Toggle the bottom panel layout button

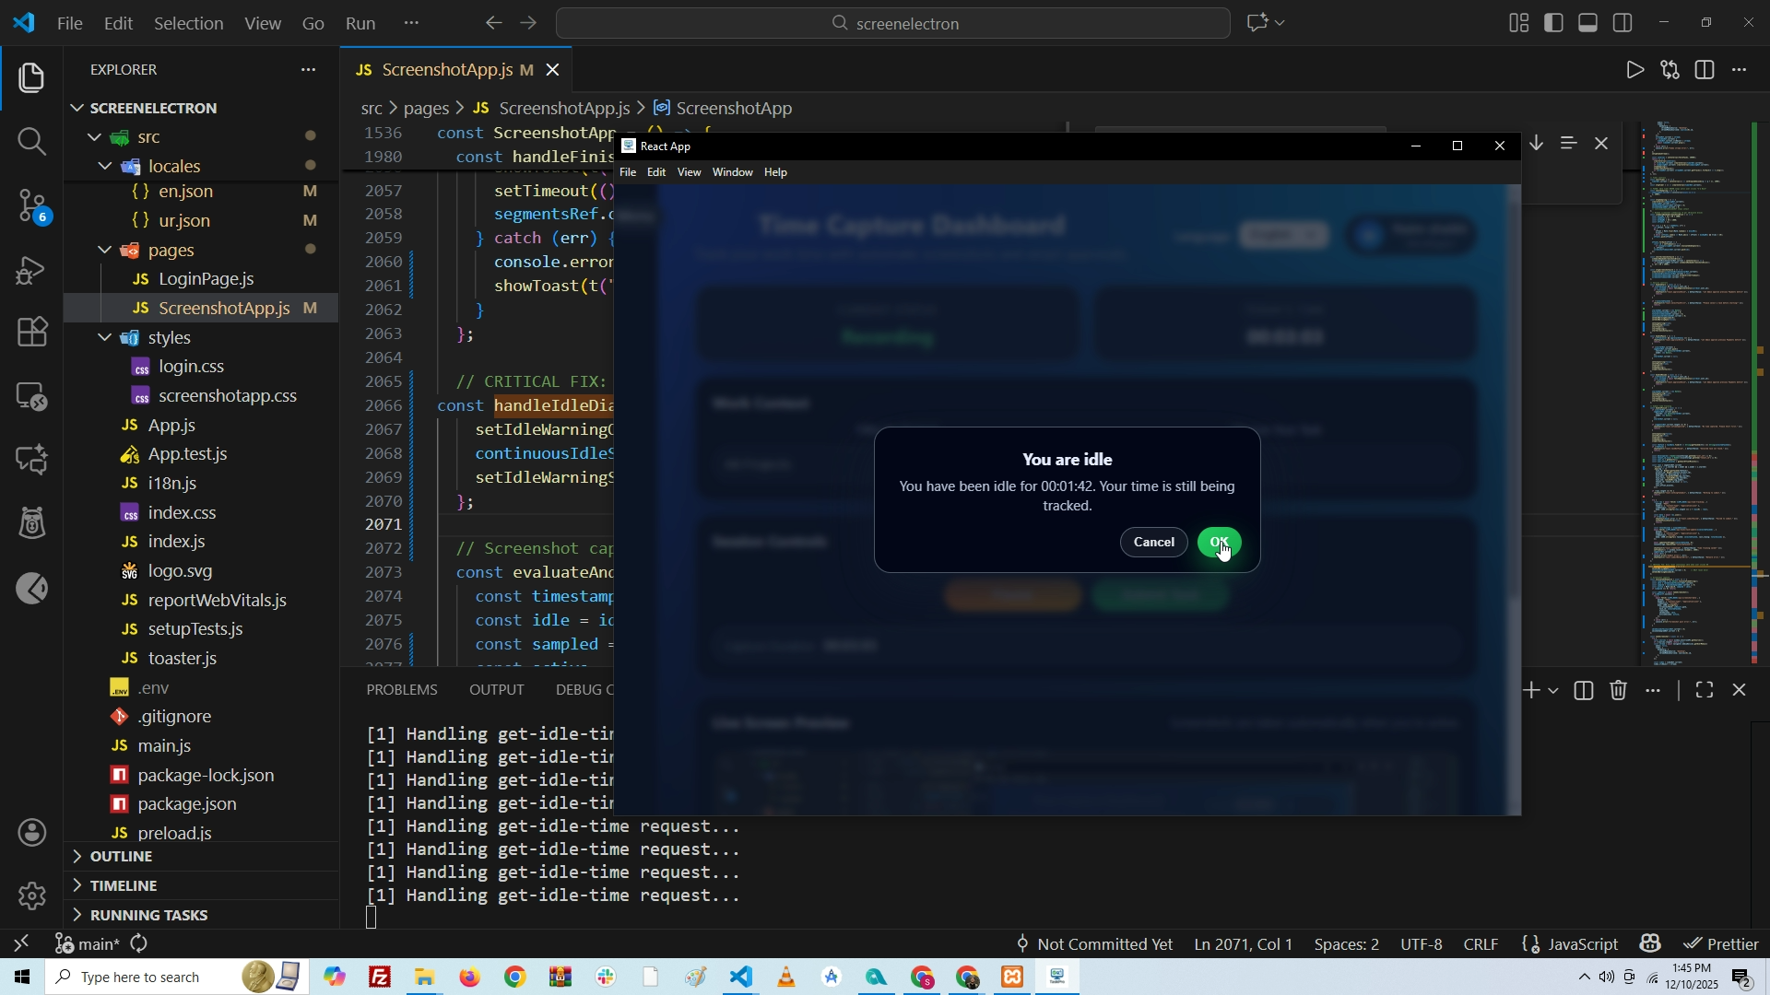tap(1588, 23)
